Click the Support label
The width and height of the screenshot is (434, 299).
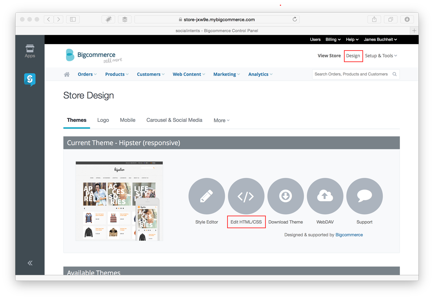[364, 222]
